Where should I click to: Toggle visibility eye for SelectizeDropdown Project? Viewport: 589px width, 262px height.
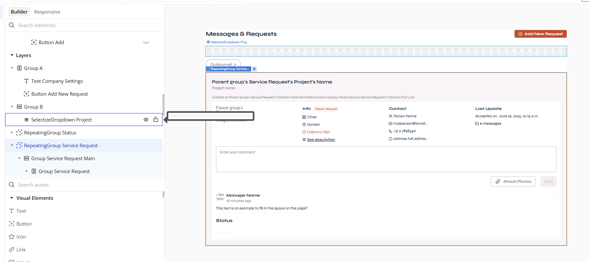(x=146, y=120)
